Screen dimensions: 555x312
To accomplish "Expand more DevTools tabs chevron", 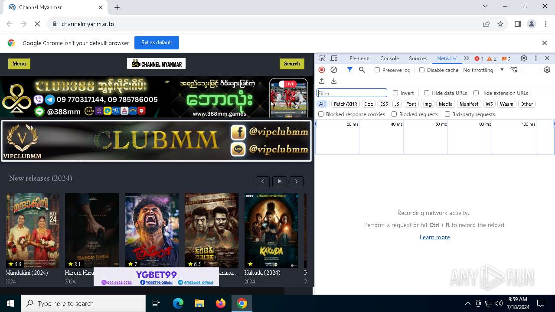I will (467, 58).
